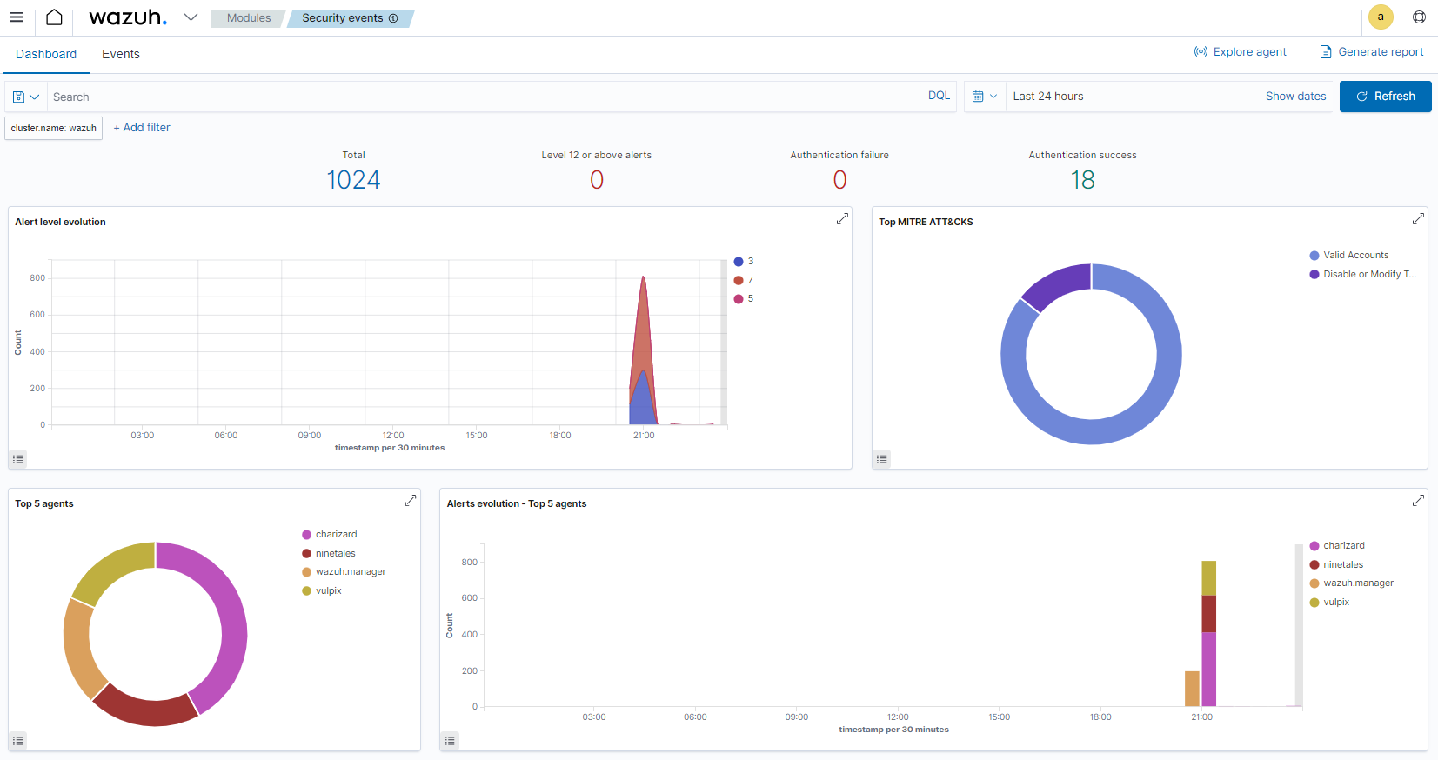The image size is (1438, 760).
Task: Switch to the Dashboard tab
Action: pos(46,54)
